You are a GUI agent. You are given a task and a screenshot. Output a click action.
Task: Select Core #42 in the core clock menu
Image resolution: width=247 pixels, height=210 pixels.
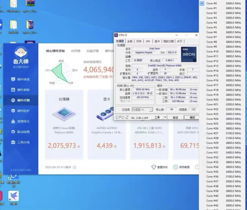pyautogui.click(x=223, y=206)
